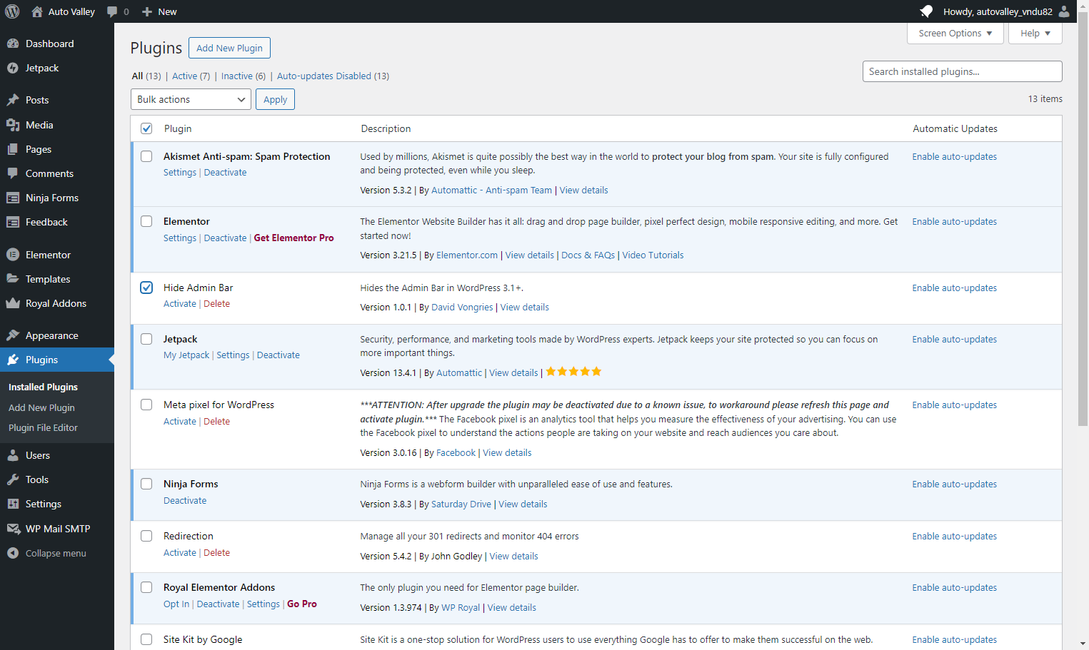The height and width of the screenshot is (650, 1089).
Task: Click the Add New Plugin button
Action: pos(229,48)
